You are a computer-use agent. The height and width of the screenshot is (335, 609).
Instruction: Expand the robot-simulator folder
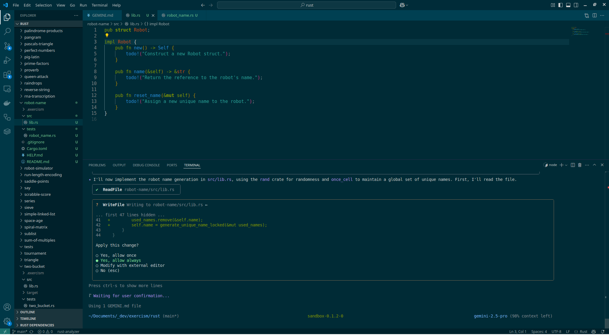pos(38,168)
